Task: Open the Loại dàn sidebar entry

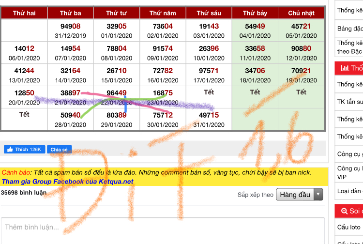Action: (x=349, y=191)
